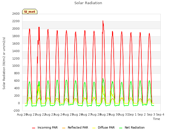This screenshot has width=177, height=133.
Task: Click the red Incoming PAR legend swatch
Action: click(34, 128)
